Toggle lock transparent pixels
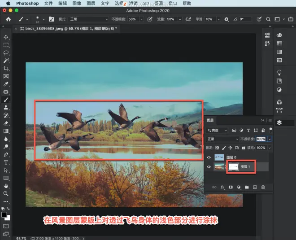The image size is (296, 240). tap(217, 148)
